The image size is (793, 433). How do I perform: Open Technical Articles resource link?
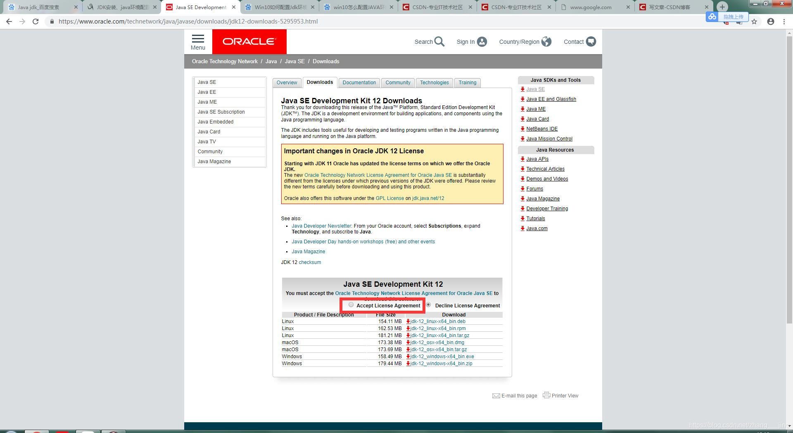pos(545,169)
